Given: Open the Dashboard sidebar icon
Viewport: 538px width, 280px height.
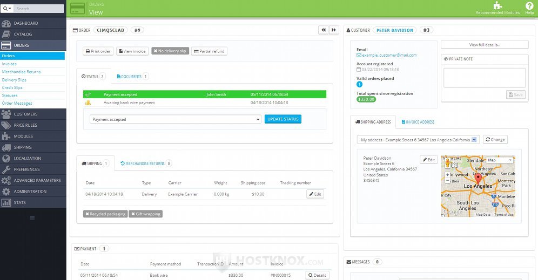Looking at the screenshot, I should (x=6, y=23).
